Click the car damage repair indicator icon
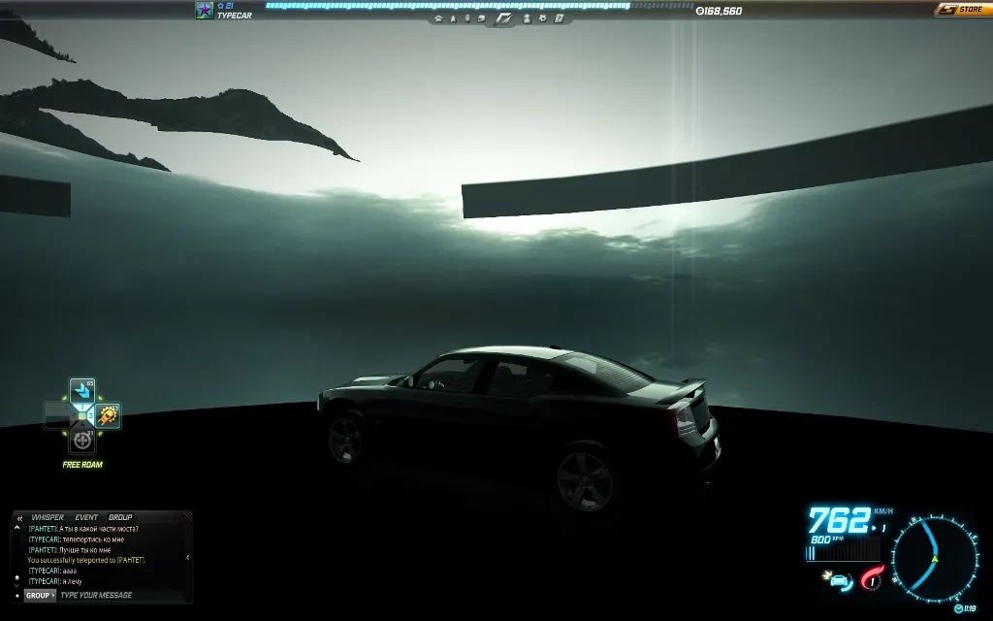Screen dimensions: 993x621 (838, 581)
